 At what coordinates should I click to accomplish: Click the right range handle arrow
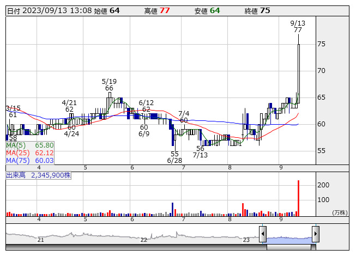pos(316,234)
